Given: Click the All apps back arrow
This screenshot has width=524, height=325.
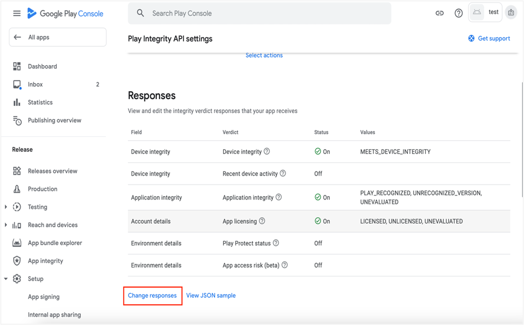Looking at the screenshot, I should (17, 37).
